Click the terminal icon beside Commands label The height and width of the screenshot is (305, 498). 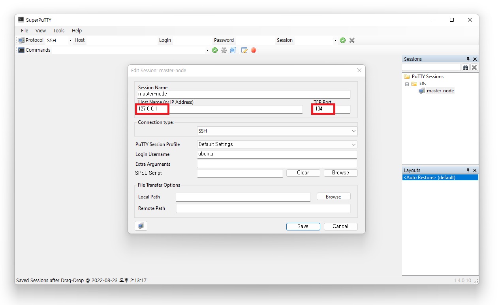21,50
